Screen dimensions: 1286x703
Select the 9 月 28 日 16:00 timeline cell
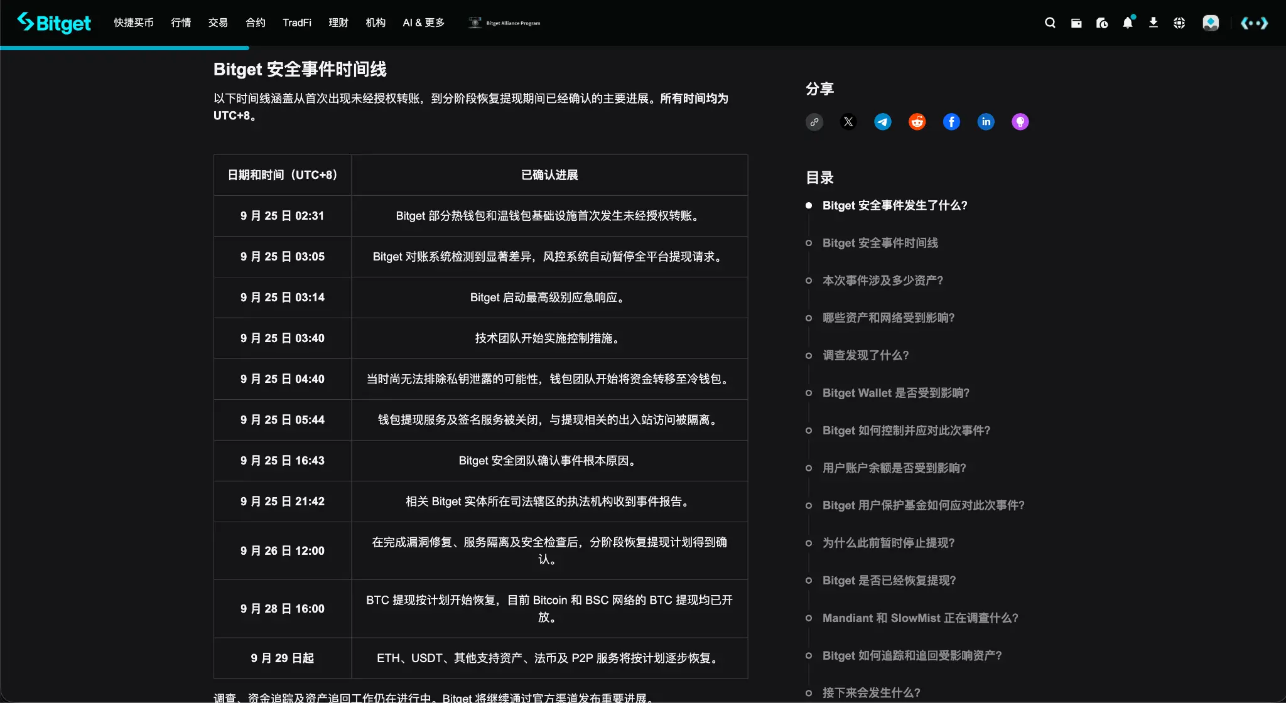point(283,609)
